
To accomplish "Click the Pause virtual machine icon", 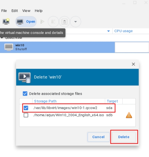I will (53, 22).
